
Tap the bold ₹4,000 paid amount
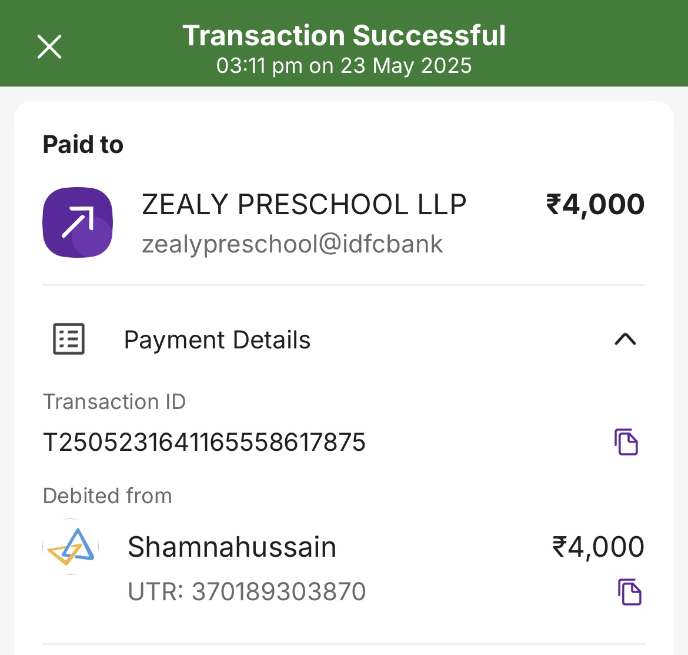click(x=595, y=205)
